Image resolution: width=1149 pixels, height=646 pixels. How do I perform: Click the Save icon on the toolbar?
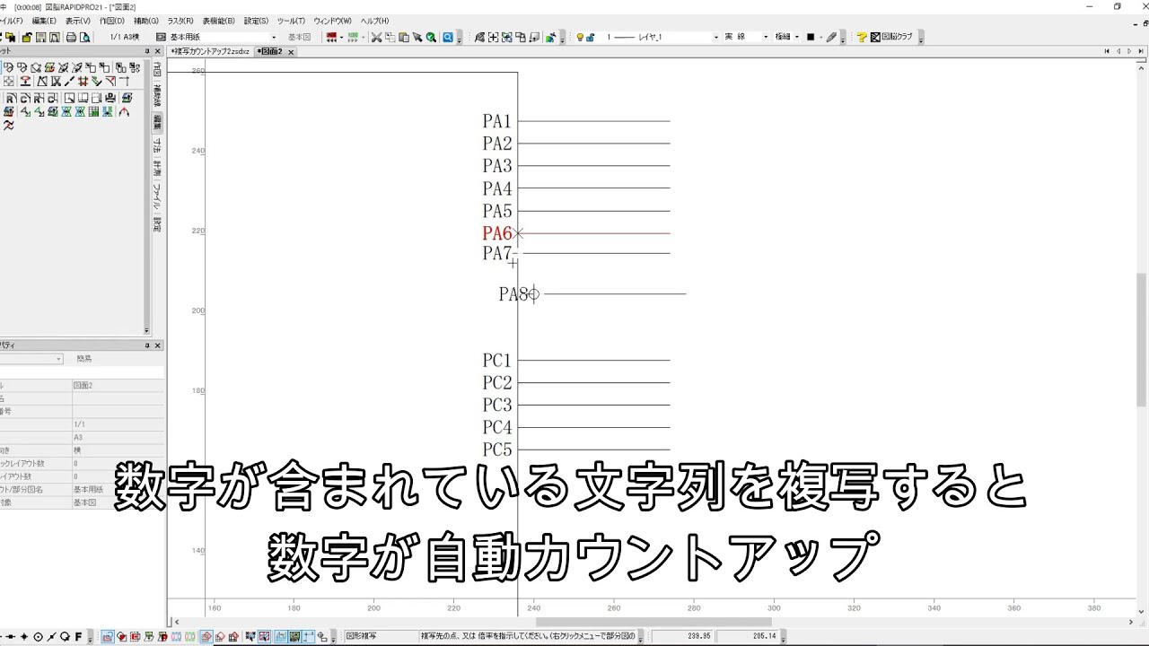click(41, 37)
